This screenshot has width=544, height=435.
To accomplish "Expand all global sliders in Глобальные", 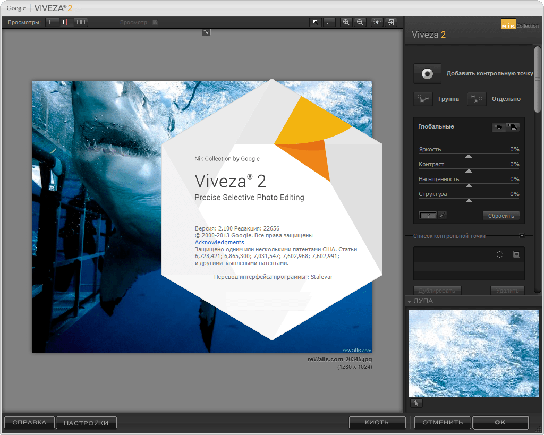I will click(513, 127).
